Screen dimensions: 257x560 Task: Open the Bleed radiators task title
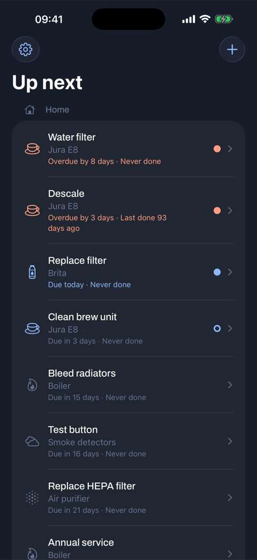(82, 373)
